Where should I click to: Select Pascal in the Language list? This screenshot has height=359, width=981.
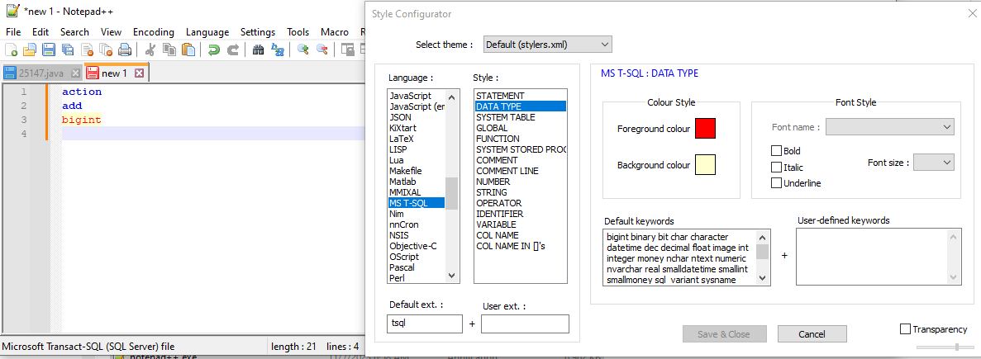click(x=416, y=267)
